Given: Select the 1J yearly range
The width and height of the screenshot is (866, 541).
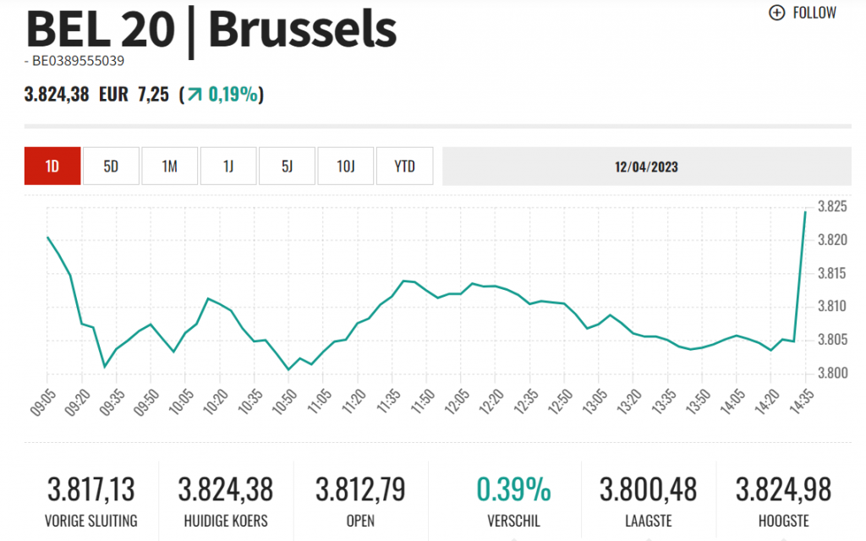Looking at the screenshot, I should pos(228,167).
